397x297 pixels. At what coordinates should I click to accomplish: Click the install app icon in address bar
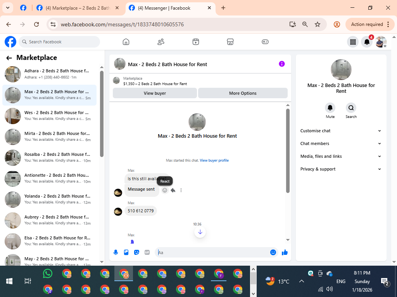[x=293, y=24]
